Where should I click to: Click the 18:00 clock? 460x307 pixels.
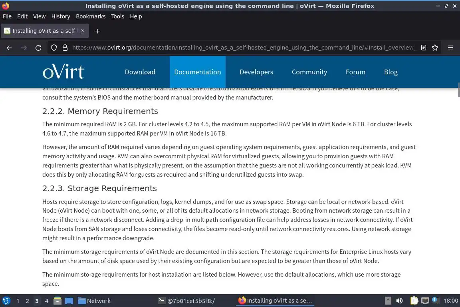point(450,301)
